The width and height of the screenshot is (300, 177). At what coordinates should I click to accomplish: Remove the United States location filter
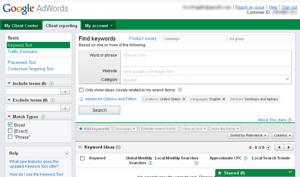(184, 99)
